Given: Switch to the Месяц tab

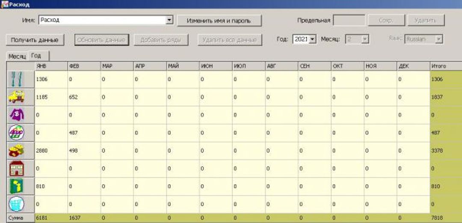Looking at the screenshot, I should [x=17, y=56].
